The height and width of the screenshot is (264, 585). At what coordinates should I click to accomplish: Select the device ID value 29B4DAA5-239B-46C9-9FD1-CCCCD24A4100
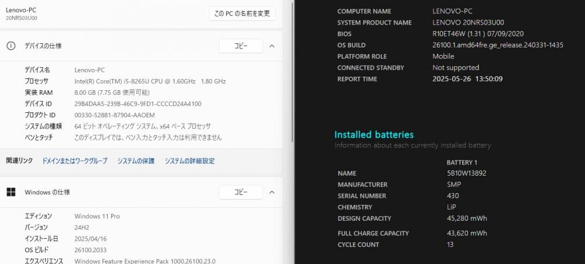[138, 104]
